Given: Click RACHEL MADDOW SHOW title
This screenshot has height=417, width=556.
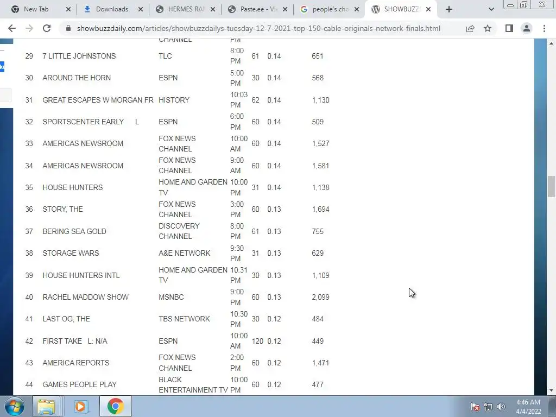Looking at the screenshot, I should coord(85,297).
